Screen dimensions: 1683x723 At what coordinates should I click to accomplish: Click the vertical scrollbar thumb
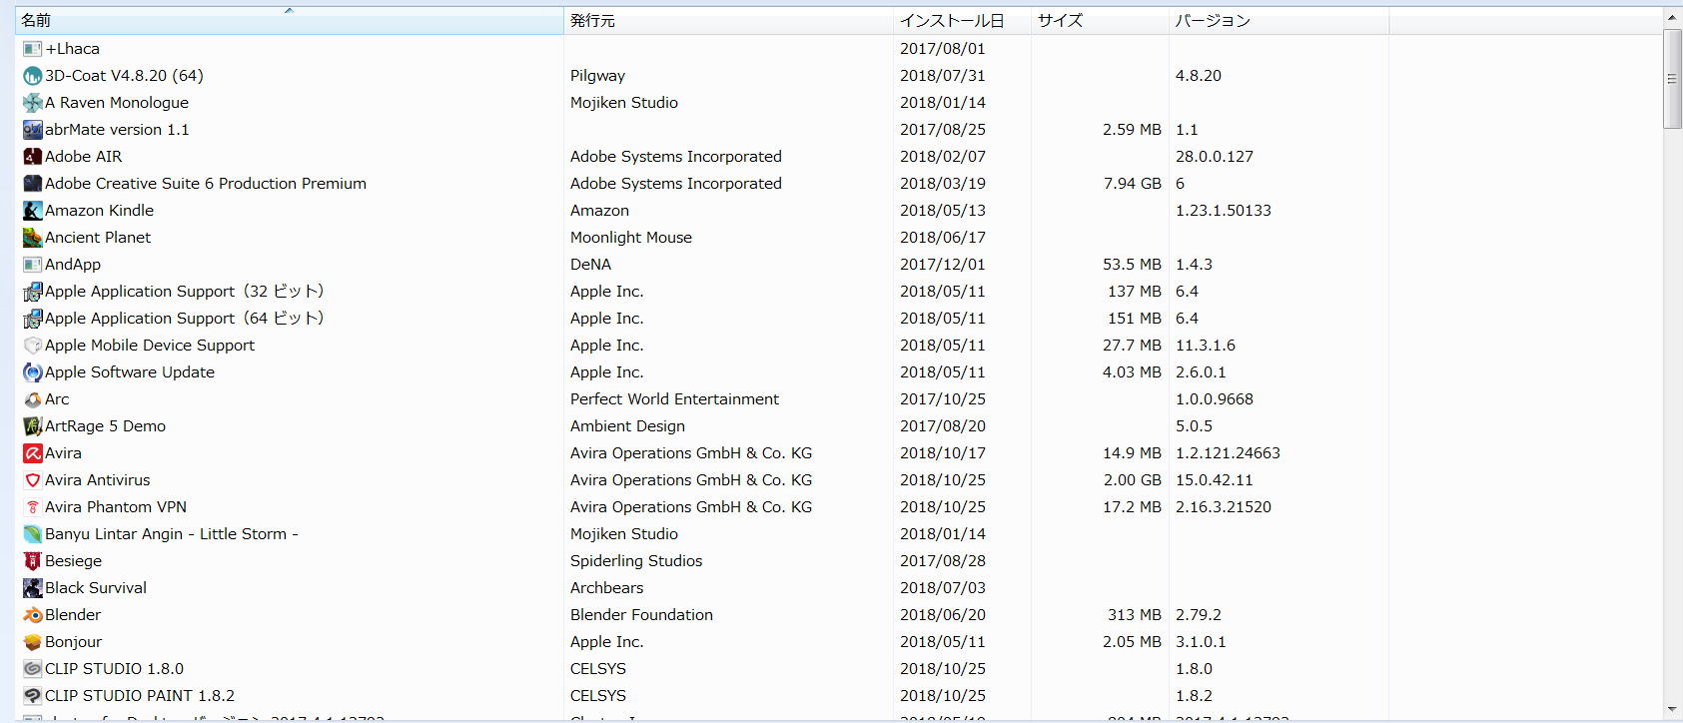pyautogui.click(x=1672, y=79)
